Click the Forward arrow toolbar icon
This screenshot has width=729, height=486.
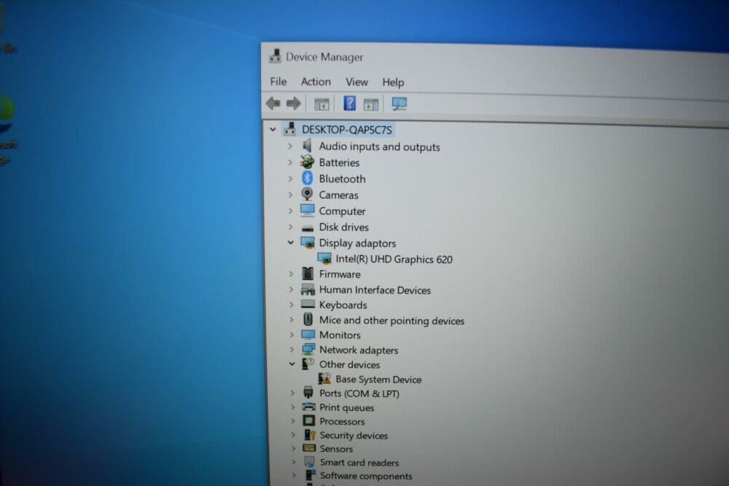[x=293, y=103]
